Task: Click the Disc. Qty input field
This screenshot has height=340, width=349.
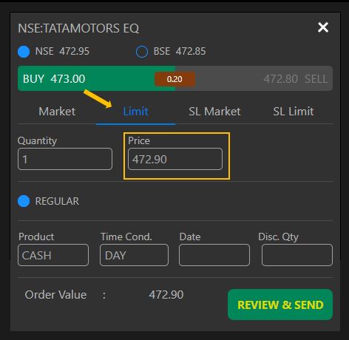Action: [297, 255]
